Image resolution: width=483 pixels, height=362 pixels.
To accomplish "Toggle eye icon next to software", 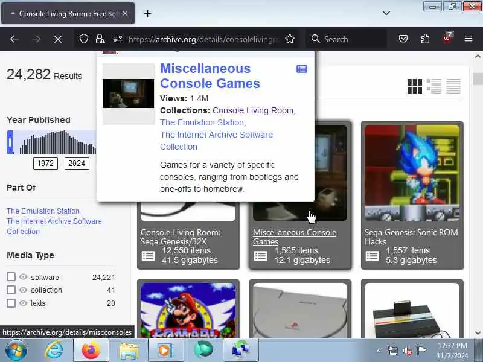I will pyautogui.click(x=24, y=277).
